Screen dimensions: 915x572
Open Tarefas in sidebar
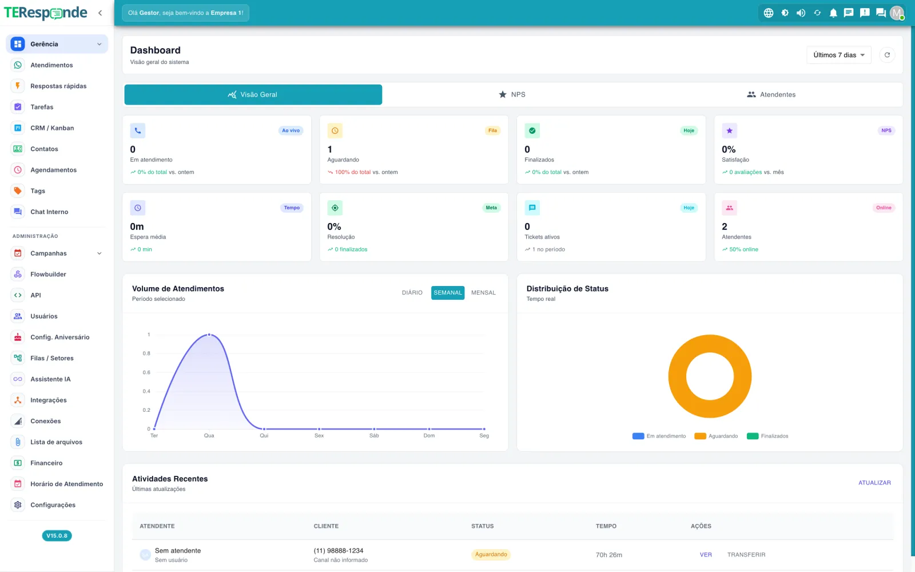[57, 107]
